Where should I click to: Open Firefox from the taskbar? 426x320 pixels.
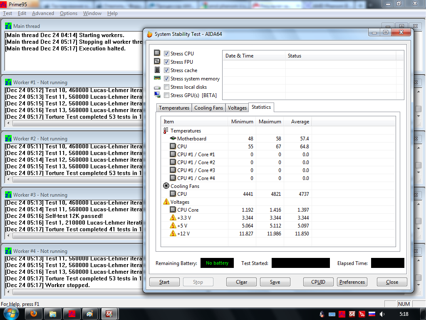[34, 314]
